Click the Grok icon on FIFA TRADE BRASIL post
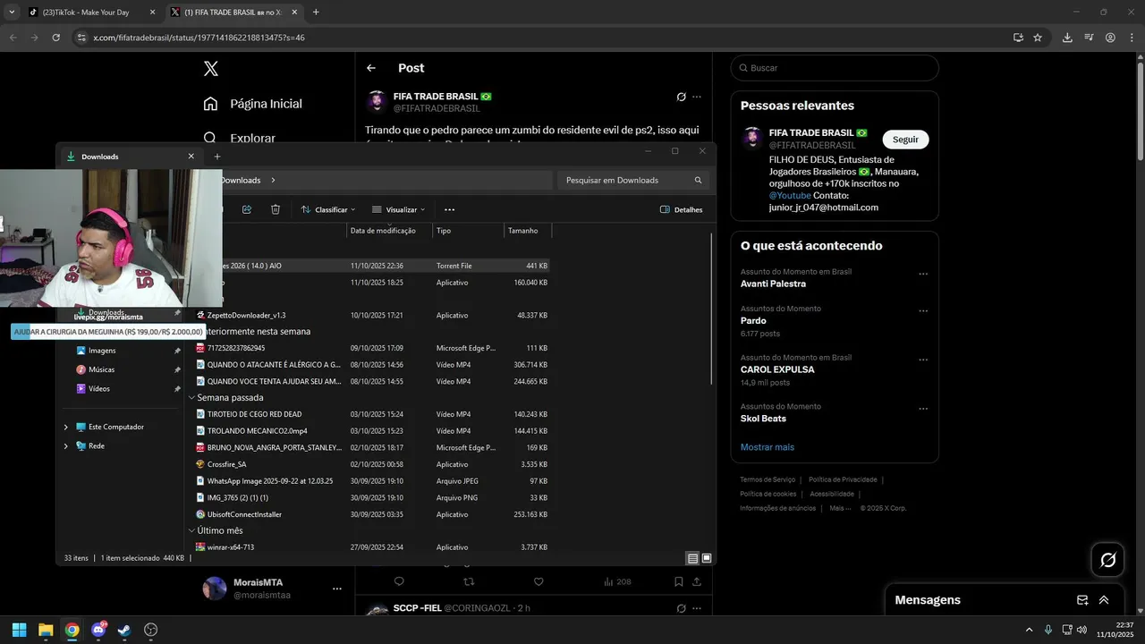1145x644 pixels. tap(681, 97)
